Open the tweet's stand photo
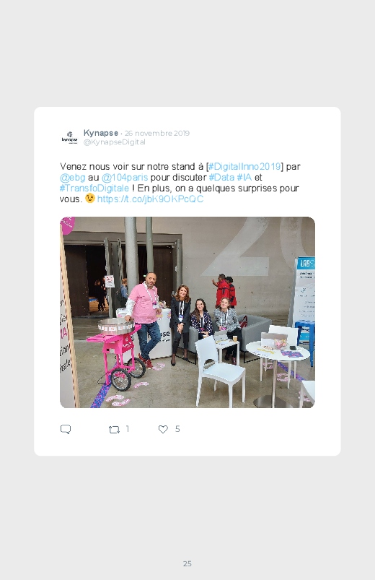375x580 pixels. (187, 312)
